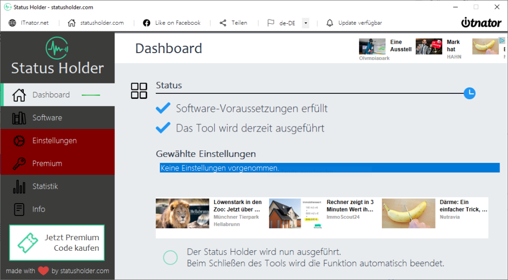508x280 pixels.
Task: Open the Software menu entry
Action: [47, 118]
